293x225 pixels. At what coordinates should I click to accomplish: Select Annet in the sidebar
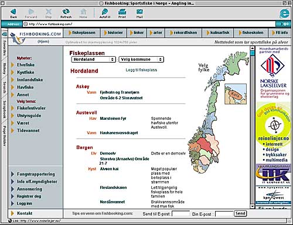(x=23, y=95)
